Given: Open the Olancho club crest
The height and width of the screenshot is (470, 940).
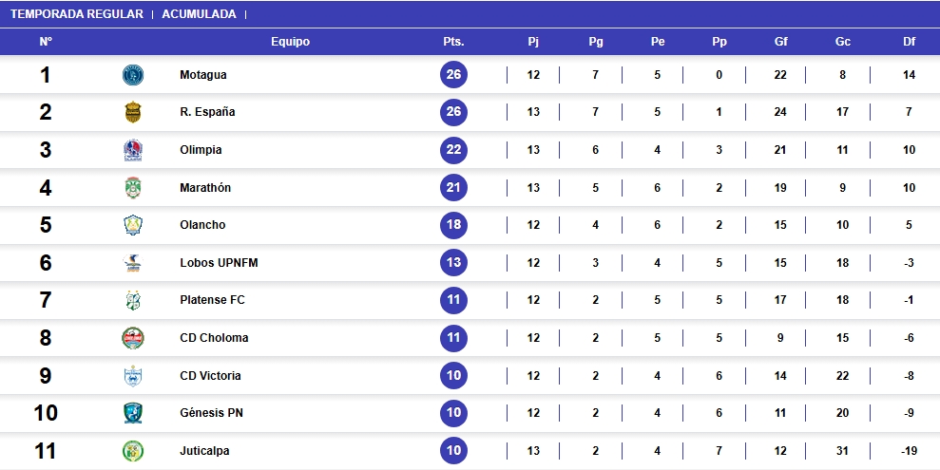Looking at the screenshot, I should 133,225.
